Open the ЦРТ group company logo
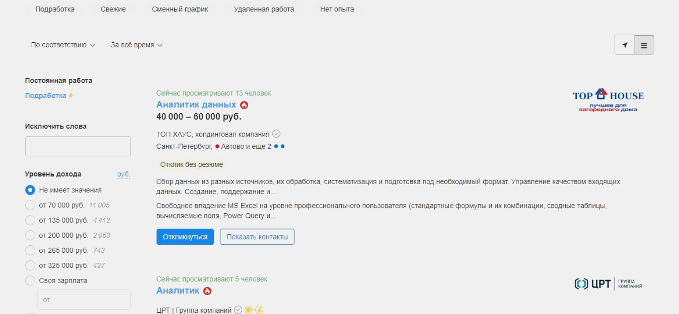This screenshot has width=679, height=314. [x=608, y=284]
